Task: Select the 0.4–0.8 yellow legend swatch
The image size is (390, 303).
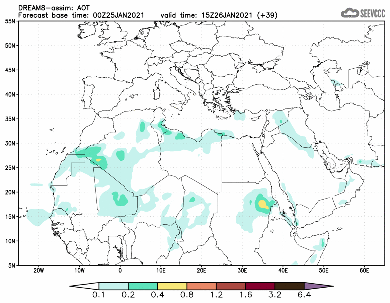Action: point(172,286)
